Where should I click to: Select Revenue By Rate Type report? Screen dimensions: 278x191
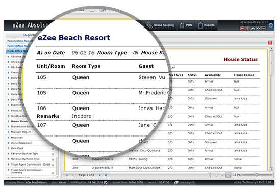24,154
